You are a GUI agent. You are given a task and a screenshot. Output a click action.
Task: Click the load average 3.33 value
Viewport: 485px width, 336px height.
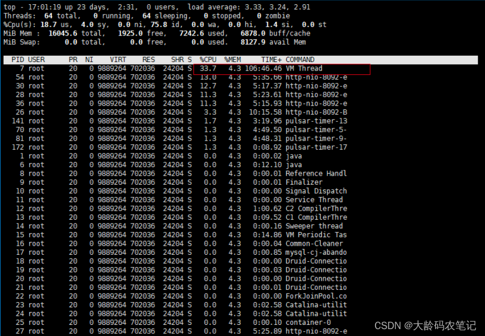(253, 7)
